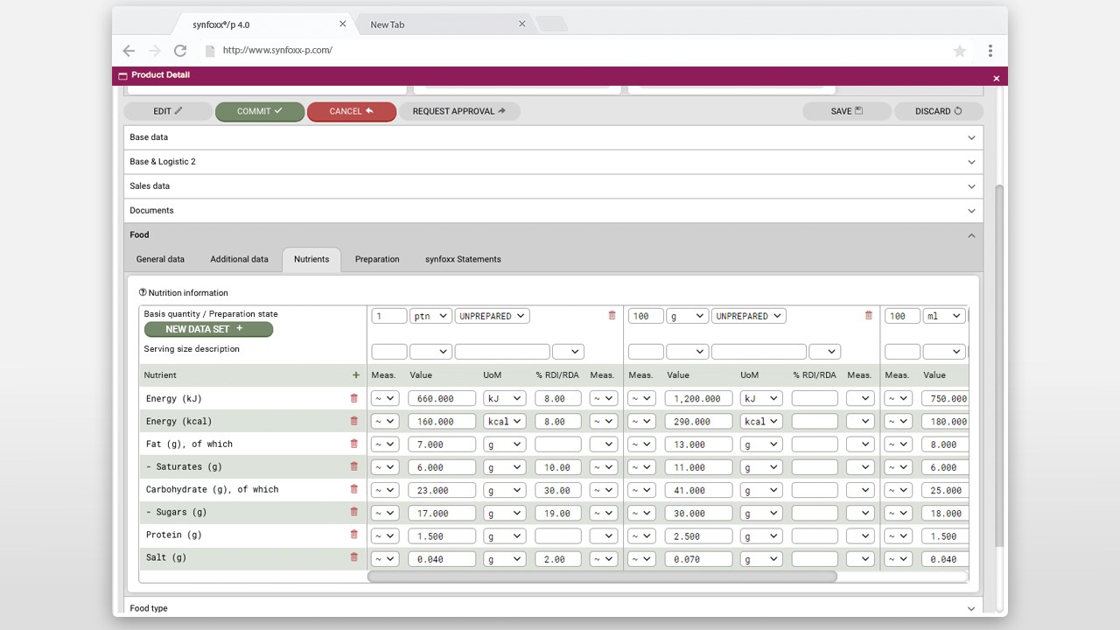This screenshot has width=1120, height=630.
Task: Click the COMMIT button
Action: point(260,111)
